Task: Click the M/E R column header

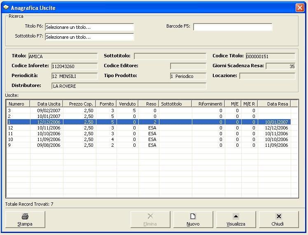Action: point(250,103)
